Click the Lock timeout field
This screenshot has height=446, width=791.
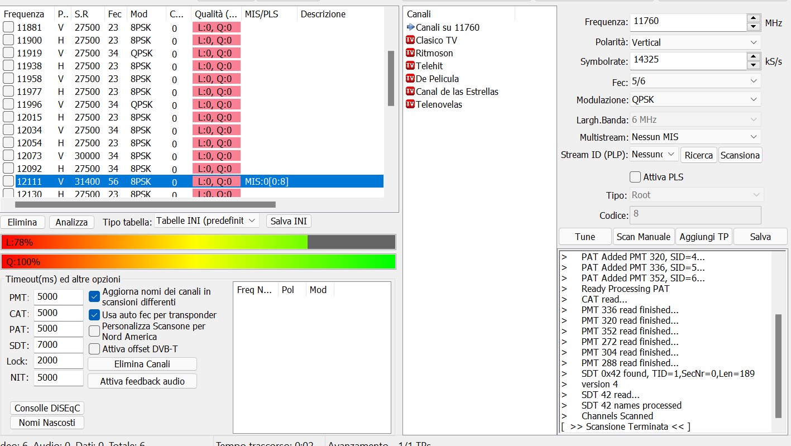[x=58, y=361]
